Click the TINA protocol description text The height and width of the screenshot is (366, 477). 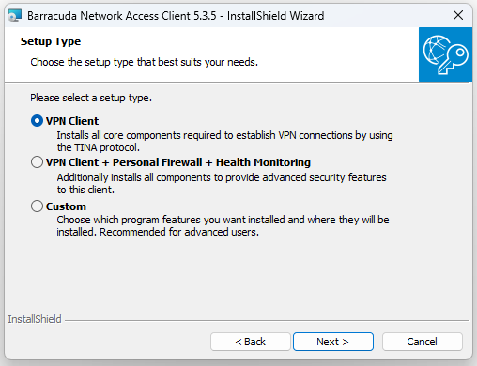tap(224, 141)
